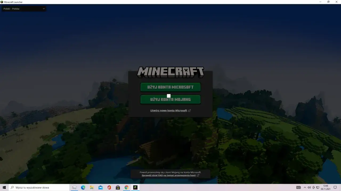Open the clock showing 13:46

(x=326, y=188)
